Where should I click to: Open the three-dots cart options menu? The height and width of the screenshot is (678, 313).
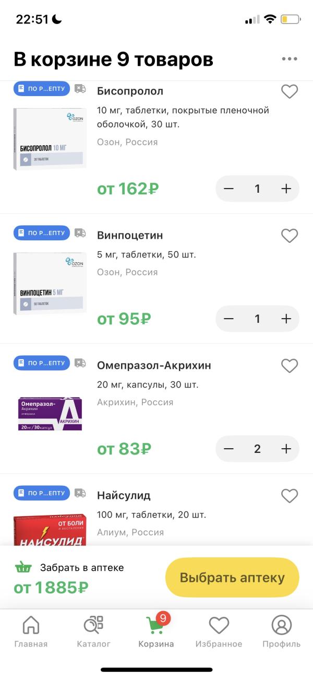click(290, 59)
